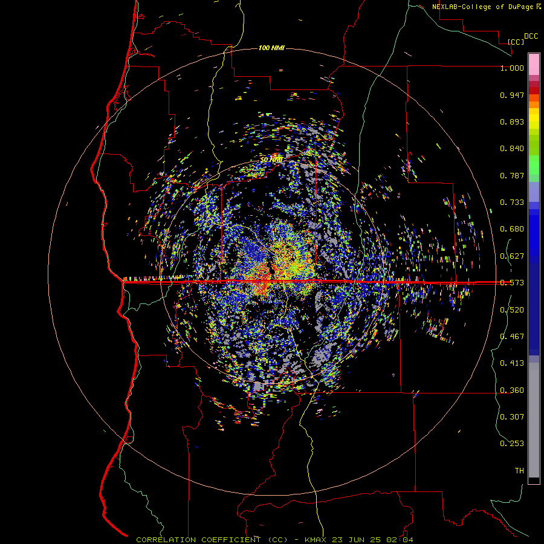Click the 1.000 legend value
The width and height of the screenshot is (544, 544).
[x=512, y=68]
